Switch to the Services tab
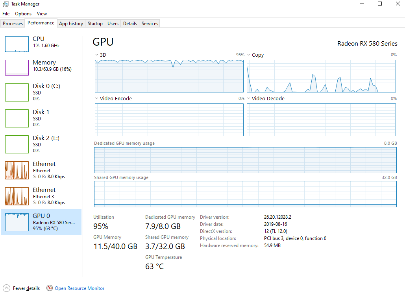 150,24
